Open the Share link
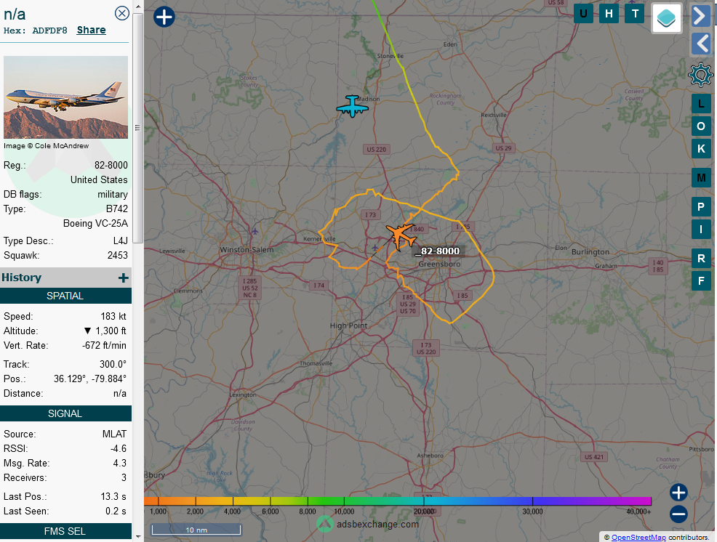 [91, 31]
